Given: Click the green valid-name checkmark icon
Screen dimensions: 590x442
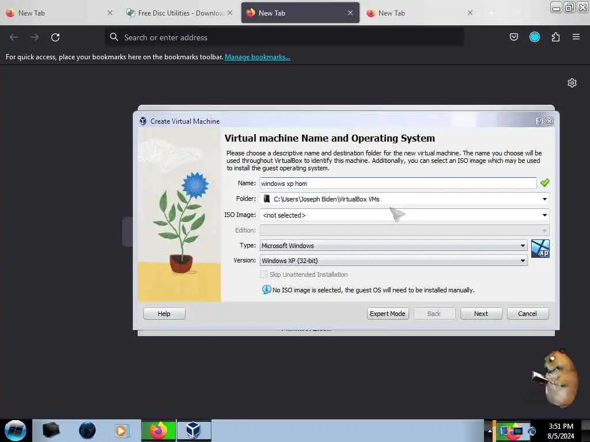Looking at the screenshot, I should (x=544, y=182).
